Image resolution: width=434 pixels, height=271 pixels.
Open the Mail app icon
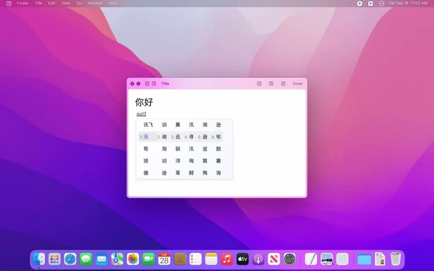click(101, 259)
